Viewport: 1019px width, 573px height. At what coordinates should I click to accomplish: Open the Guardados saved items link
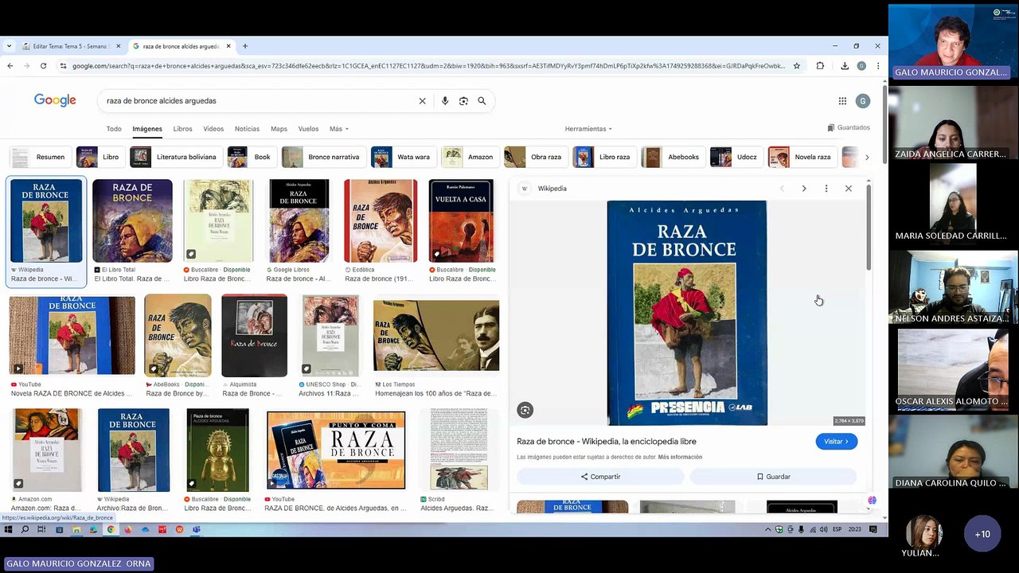pos(849,127)
